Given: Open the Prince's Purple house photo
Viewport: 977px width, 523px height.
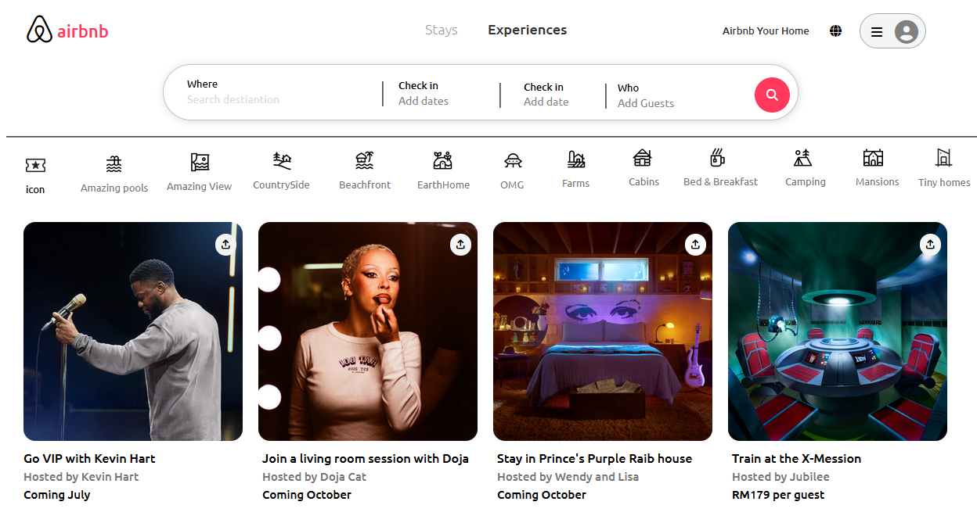Looking at the screenshot, I should tap(602, 331).
